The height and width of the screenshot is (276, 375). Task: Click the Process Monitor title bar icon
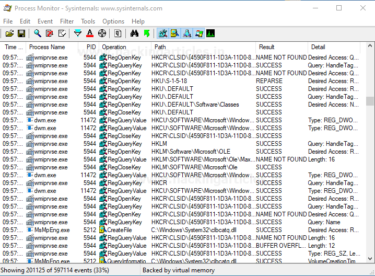coord(7,8)
